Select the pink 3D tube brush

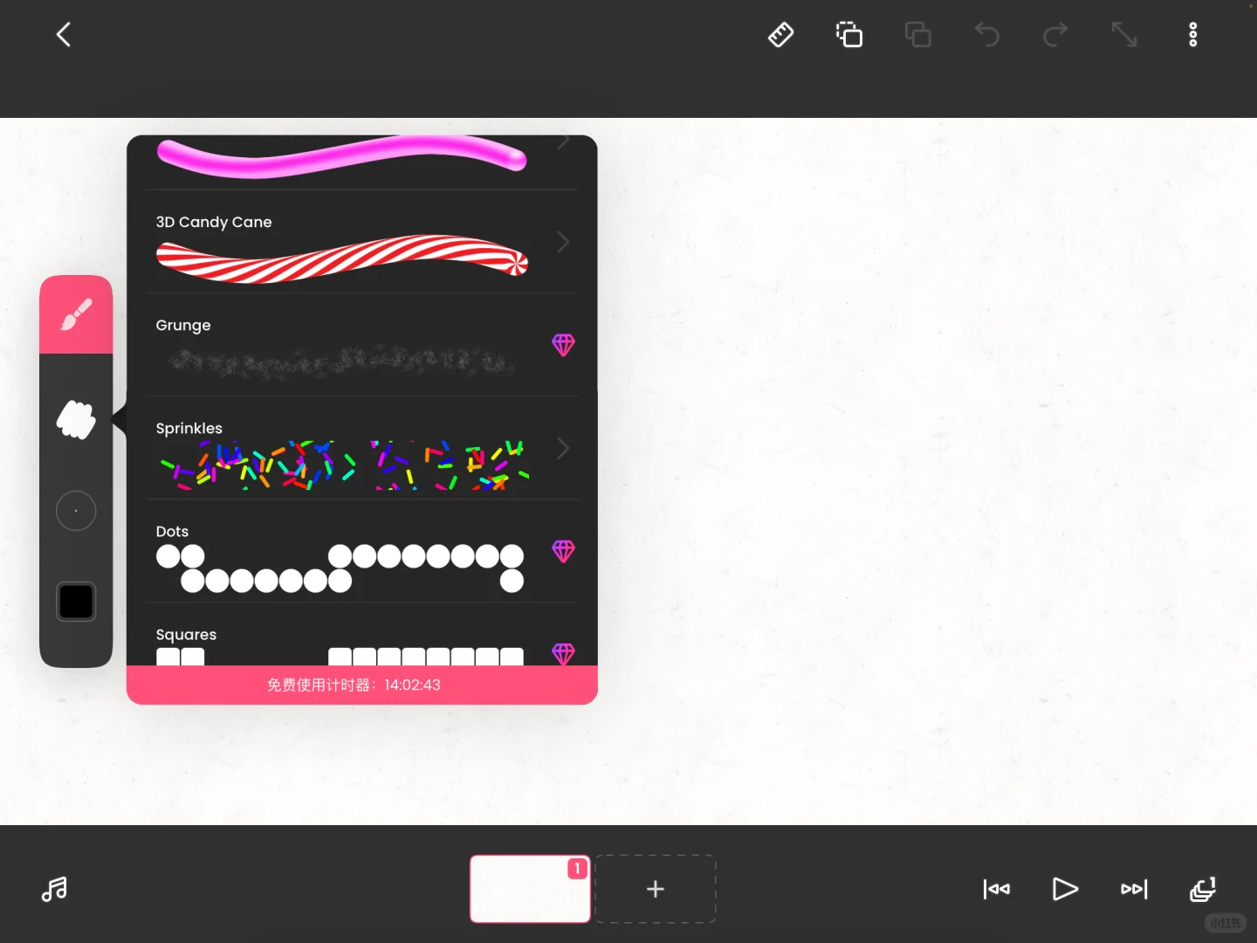tap(362, 162)
